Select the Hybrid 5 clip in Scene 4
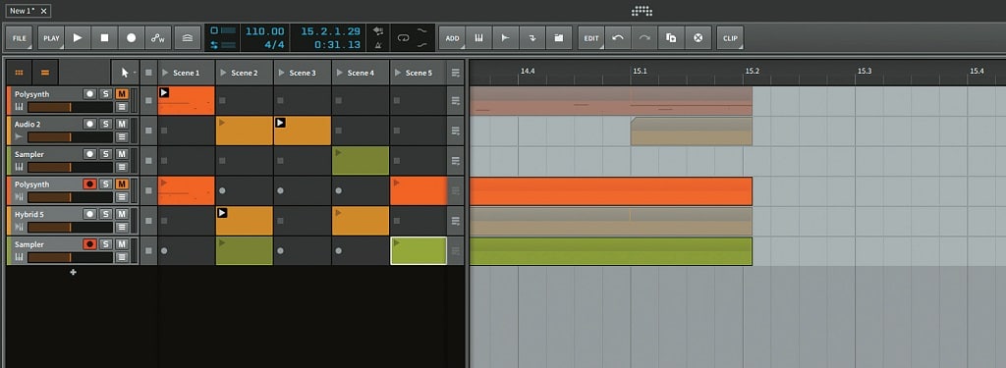This screenshot has width=1006, height=368. [x=361, y=221]
